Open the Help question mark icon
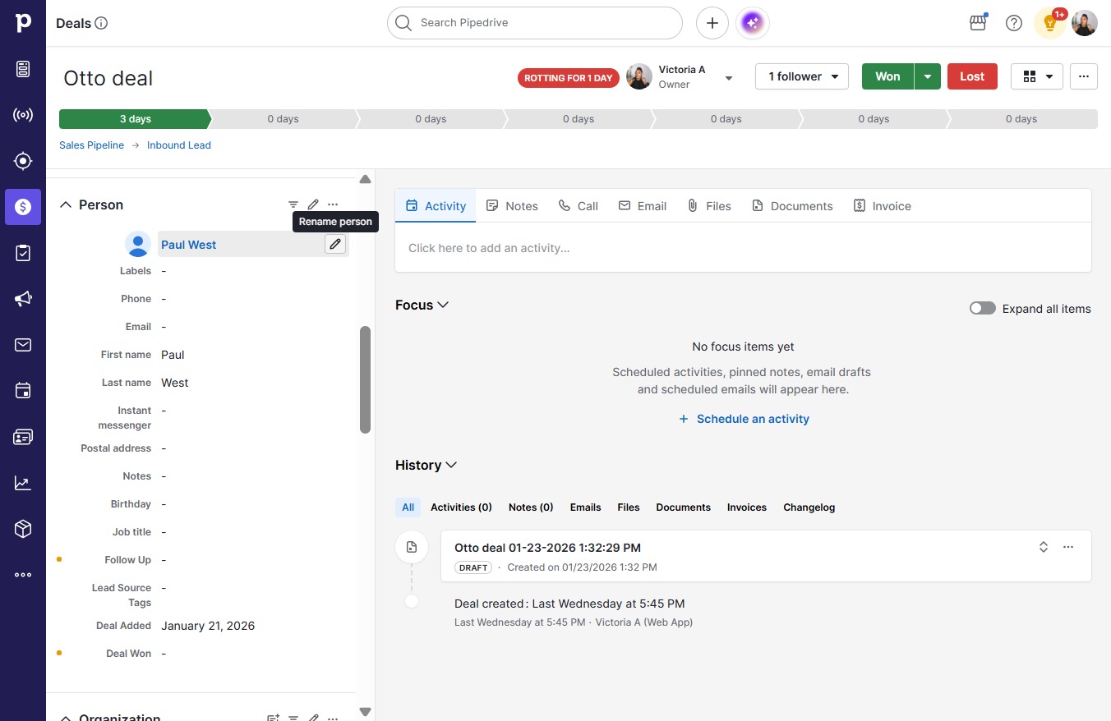The width and height of the screenshot is (1111, 721). [1014, 23]
